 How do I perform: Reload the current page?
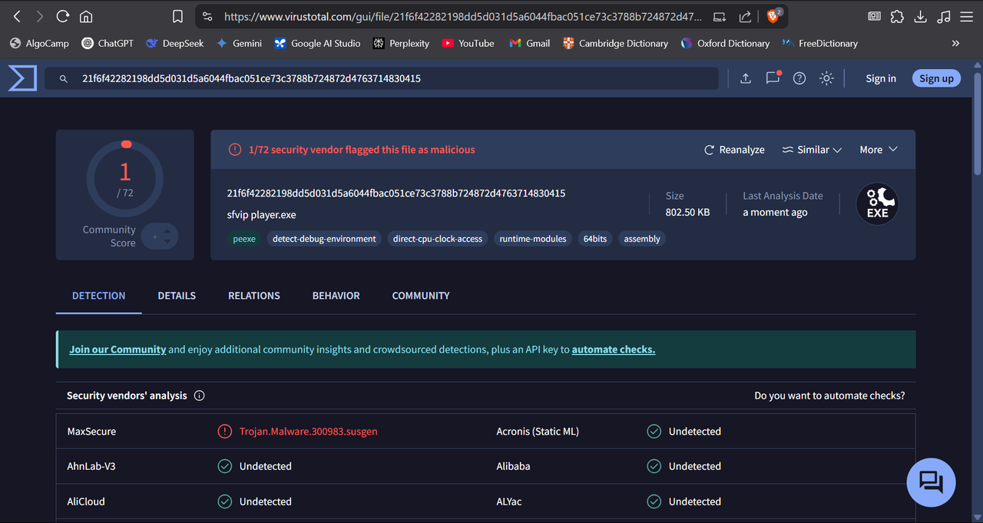tap(63, 16)
